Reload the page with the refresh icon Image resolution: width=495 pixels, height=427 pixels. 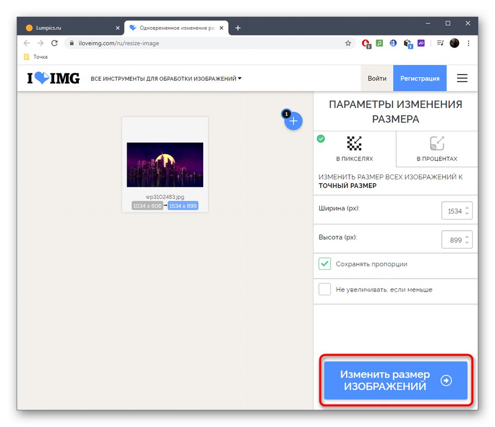54,43
